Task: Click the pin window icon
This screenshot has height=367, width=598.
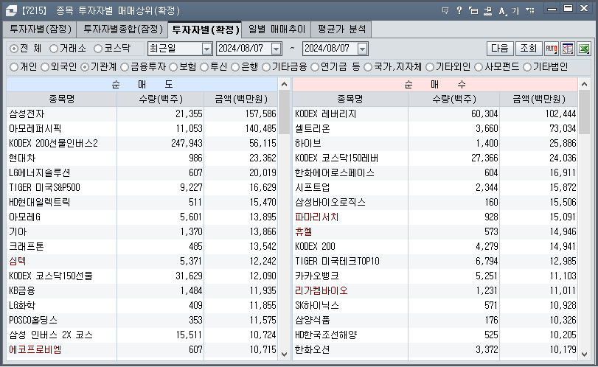Action: point(488,10)
